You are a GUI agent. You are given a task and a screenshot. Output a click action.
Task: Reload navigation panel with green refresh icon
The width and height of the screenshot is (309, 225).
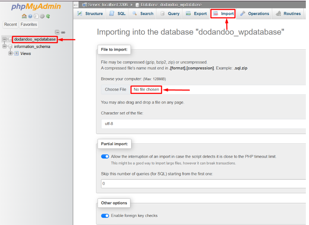coord(48,16)
